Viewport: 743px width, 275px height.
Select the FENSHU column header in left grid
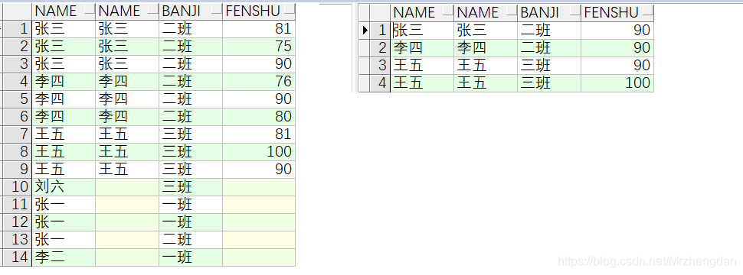coord(259,11)
